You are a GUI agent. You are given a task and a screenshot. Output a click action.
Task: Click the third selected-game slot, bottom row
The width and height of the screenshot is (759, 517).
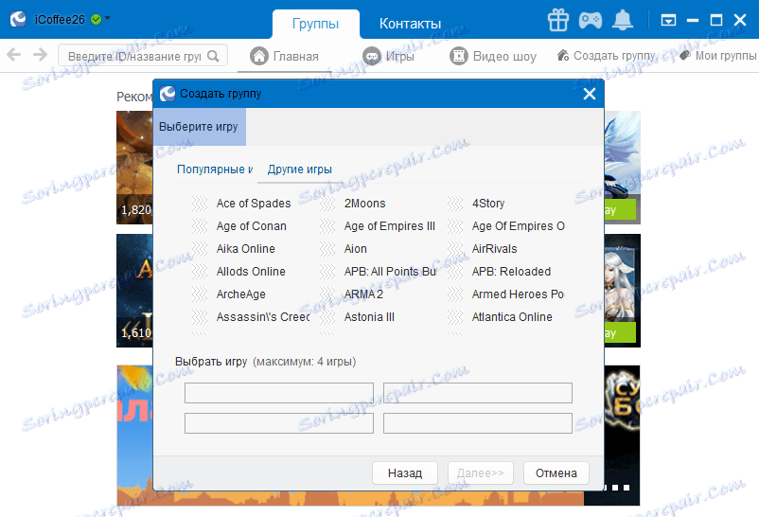pos(279,423)
